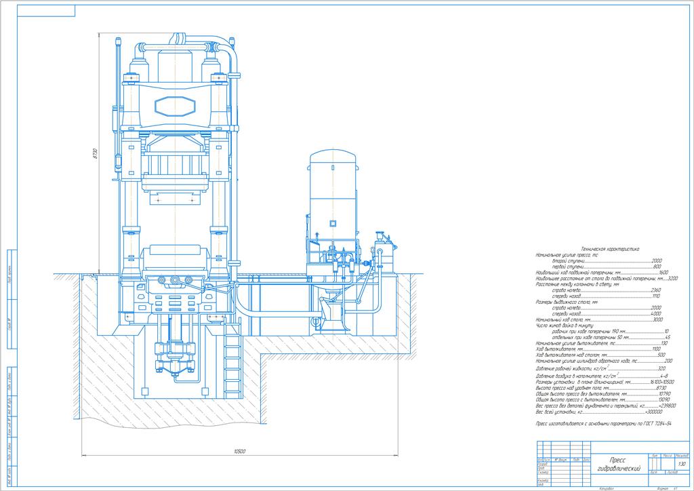Click the small square hatch on the tank
The height and width of the screenshot is (491, 694).
(333, 222)
